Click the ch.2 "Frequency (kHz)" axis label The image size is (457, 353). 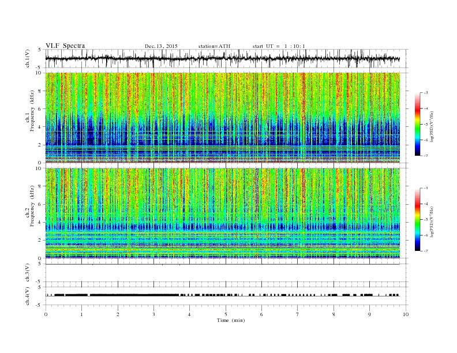pos(32,206)
